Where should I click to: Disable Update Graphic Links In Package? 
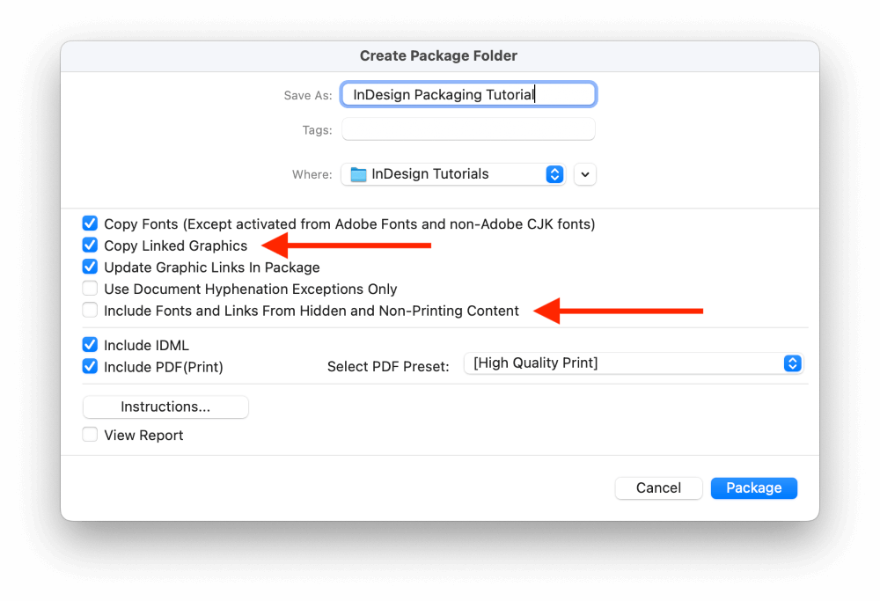(x=90, y=267)
